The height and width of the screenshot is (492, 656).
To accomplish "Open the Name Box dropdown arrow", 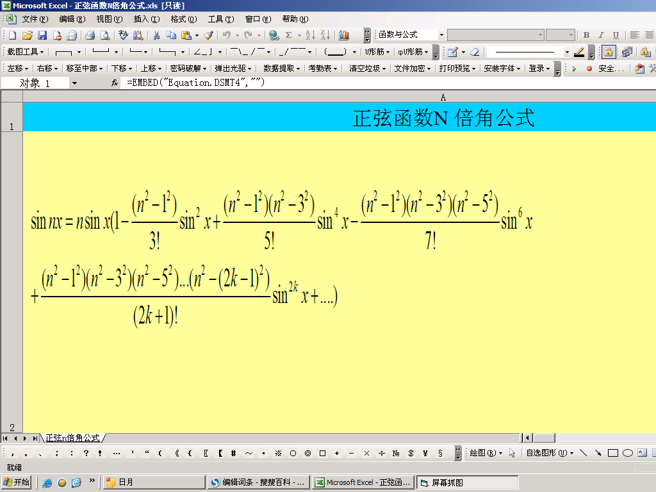I will coord(74,83).
